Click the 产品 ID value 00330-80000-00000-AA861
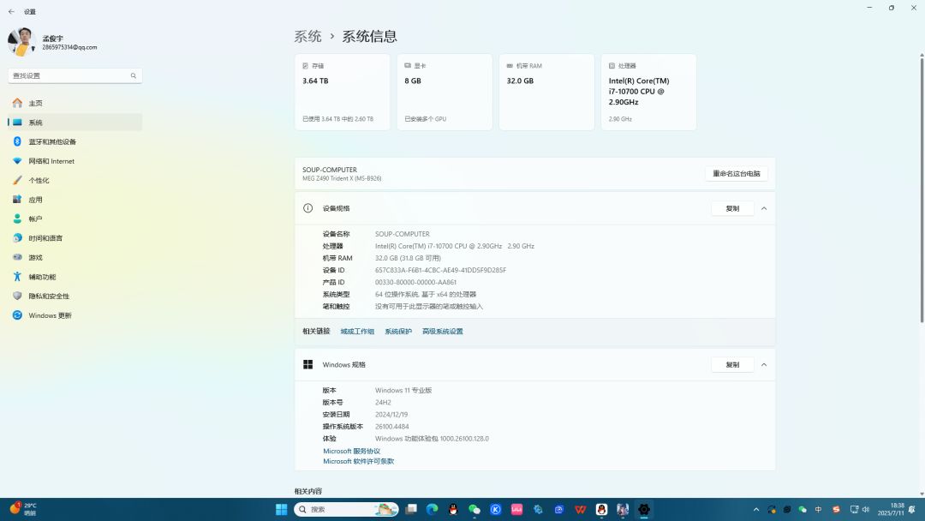Screen dimensions: 925x521 click(415, 283)
